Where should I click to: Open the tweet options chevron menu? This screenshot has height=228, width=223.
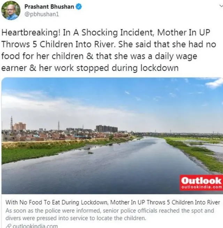coord(221,6)
